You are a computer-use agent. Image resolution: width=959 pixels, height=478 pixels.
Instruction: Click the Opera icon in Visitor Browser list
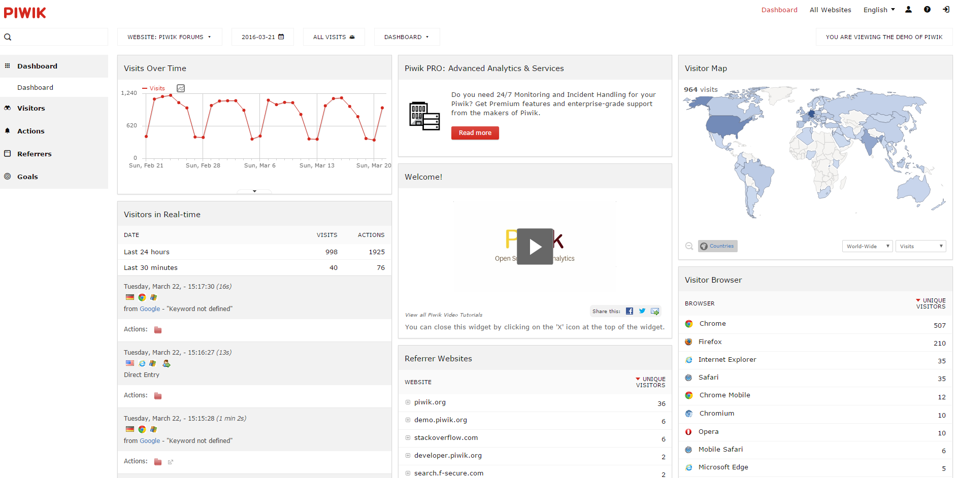pos(688,432)
